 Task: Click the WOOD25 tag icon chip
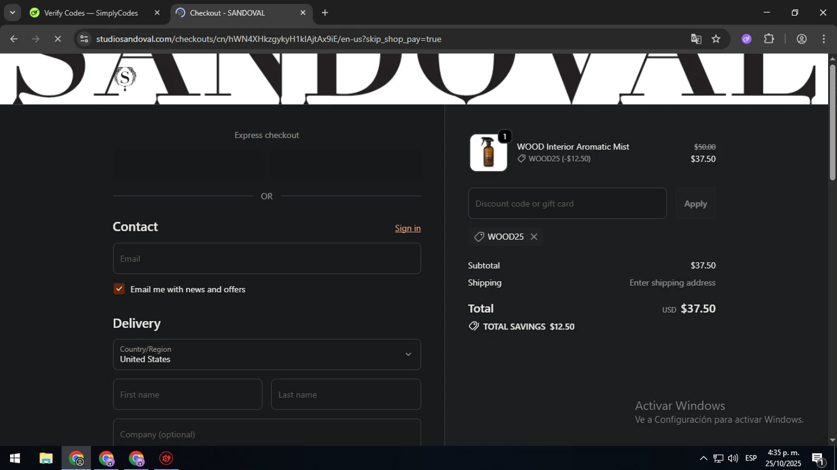tap(479, 236)
